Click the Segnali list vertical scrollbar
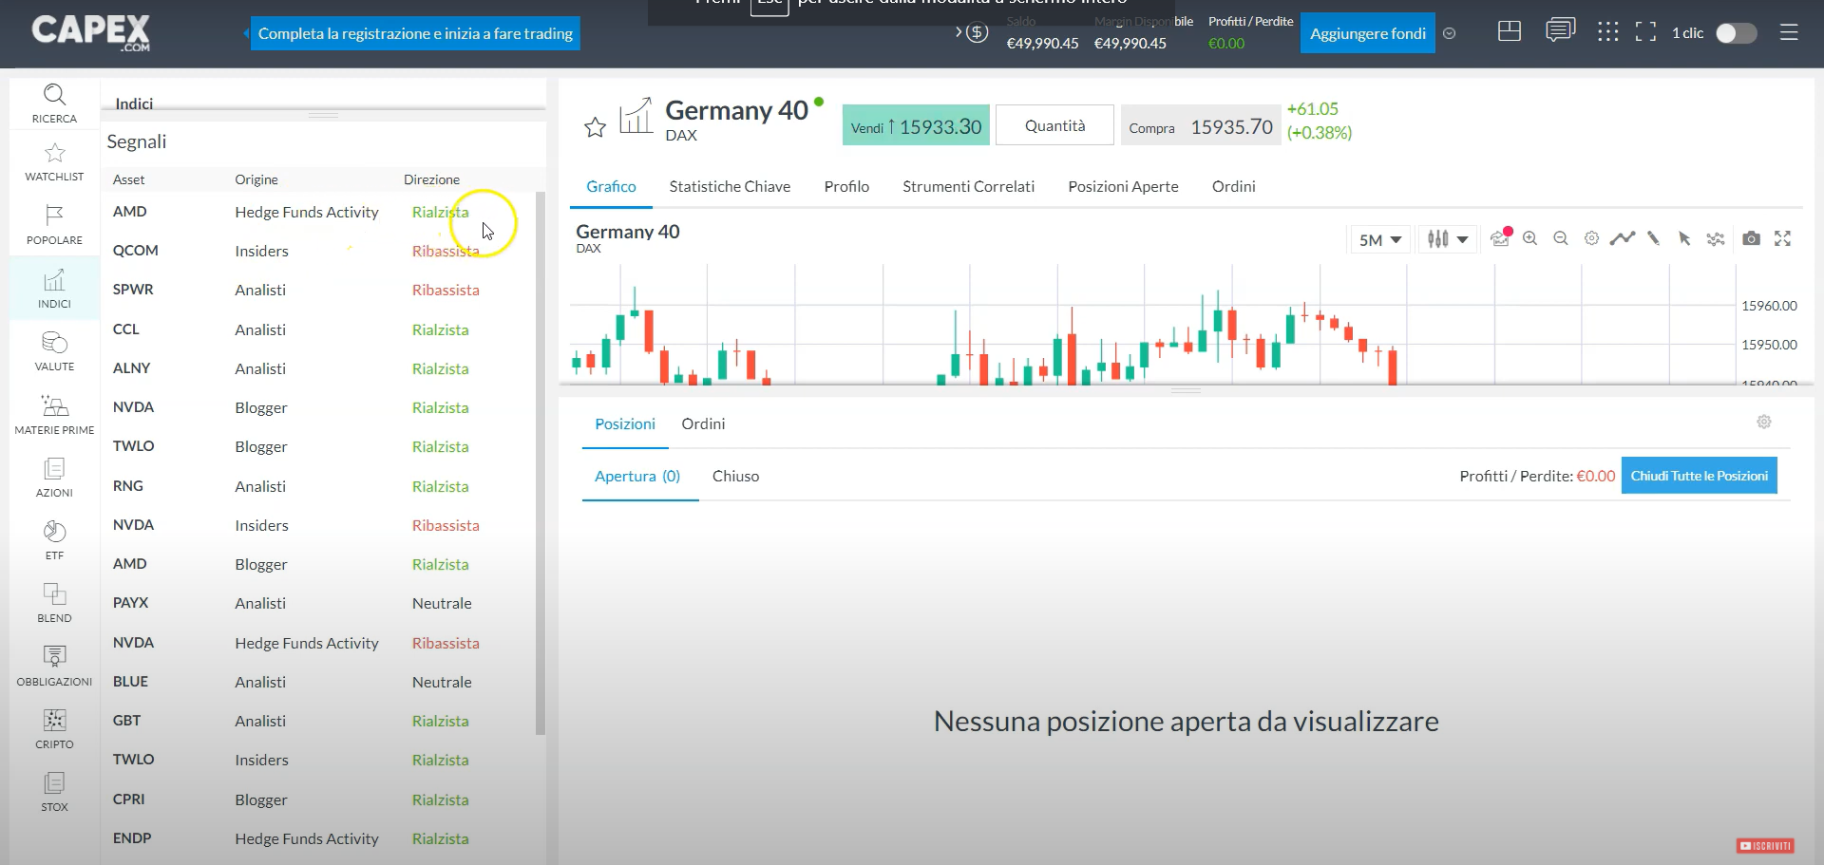The width and height of the screenshot is (1824, 865). coord(540,463)
